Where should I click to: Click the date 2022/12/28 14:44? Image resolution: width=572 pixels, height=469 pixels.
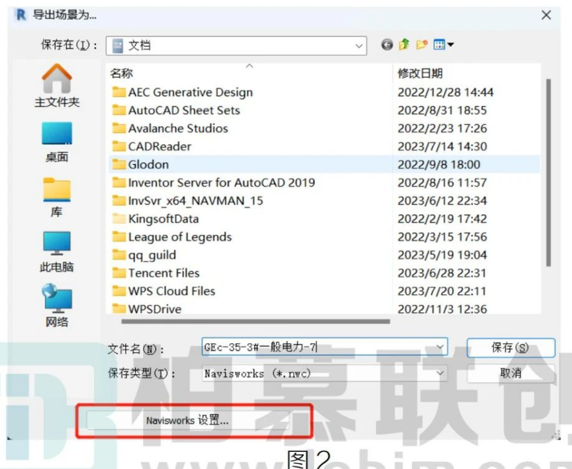coord(446,92)
